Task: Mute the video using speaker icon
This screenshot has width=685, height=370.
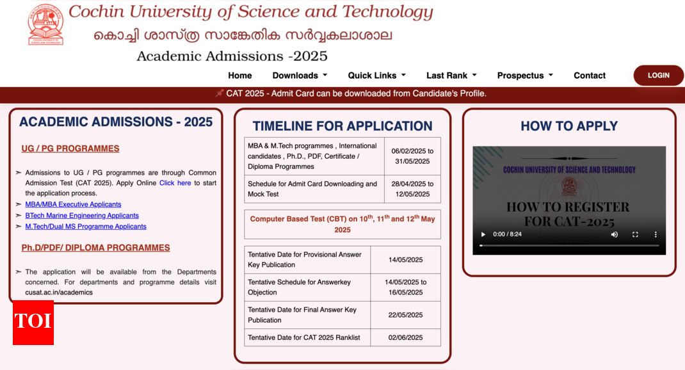Action: 615,234
